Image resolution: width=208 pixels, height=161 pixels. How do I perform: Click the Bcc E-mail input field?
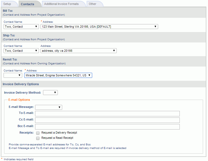coord(107,127)
